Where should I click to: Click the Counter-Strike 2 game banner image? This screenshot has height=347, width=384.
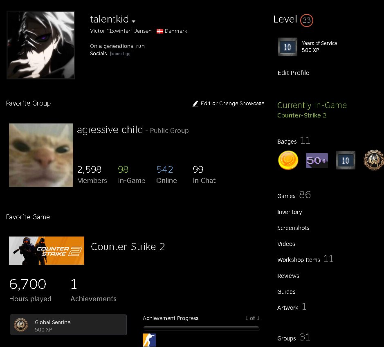point(47,250)
